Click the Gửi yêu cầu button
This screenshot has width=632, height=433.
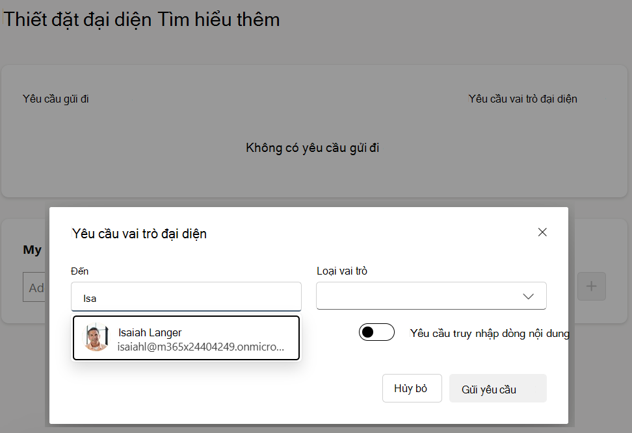[x=498, y=388]
